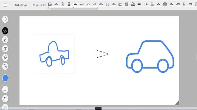Viewport: 197px width, 110px height.
Task: Pick the front-view tram suggestion
Action: (x=127, y=4)
